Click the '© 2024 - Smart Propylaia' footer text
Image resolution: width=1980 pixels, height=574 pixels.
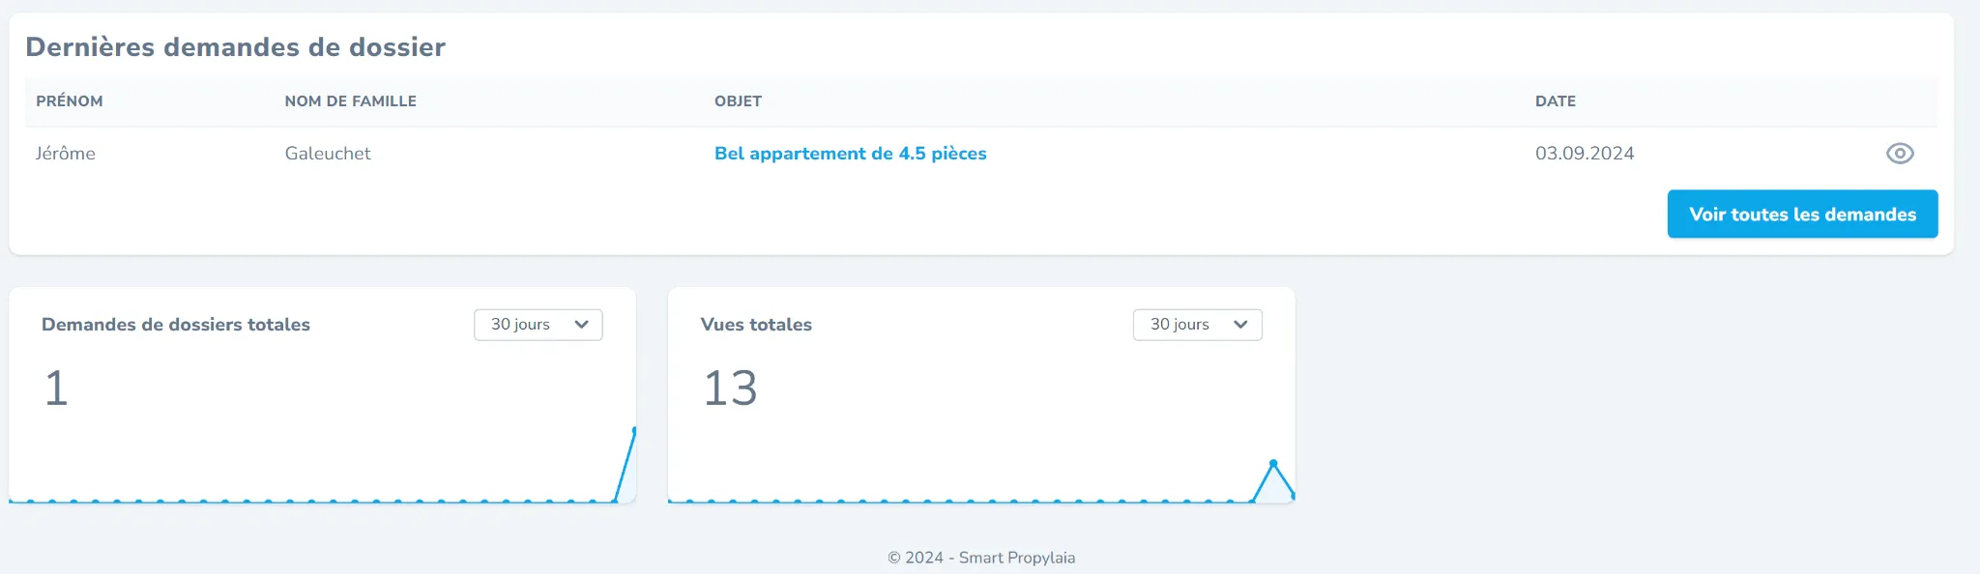tap(981, 558)
